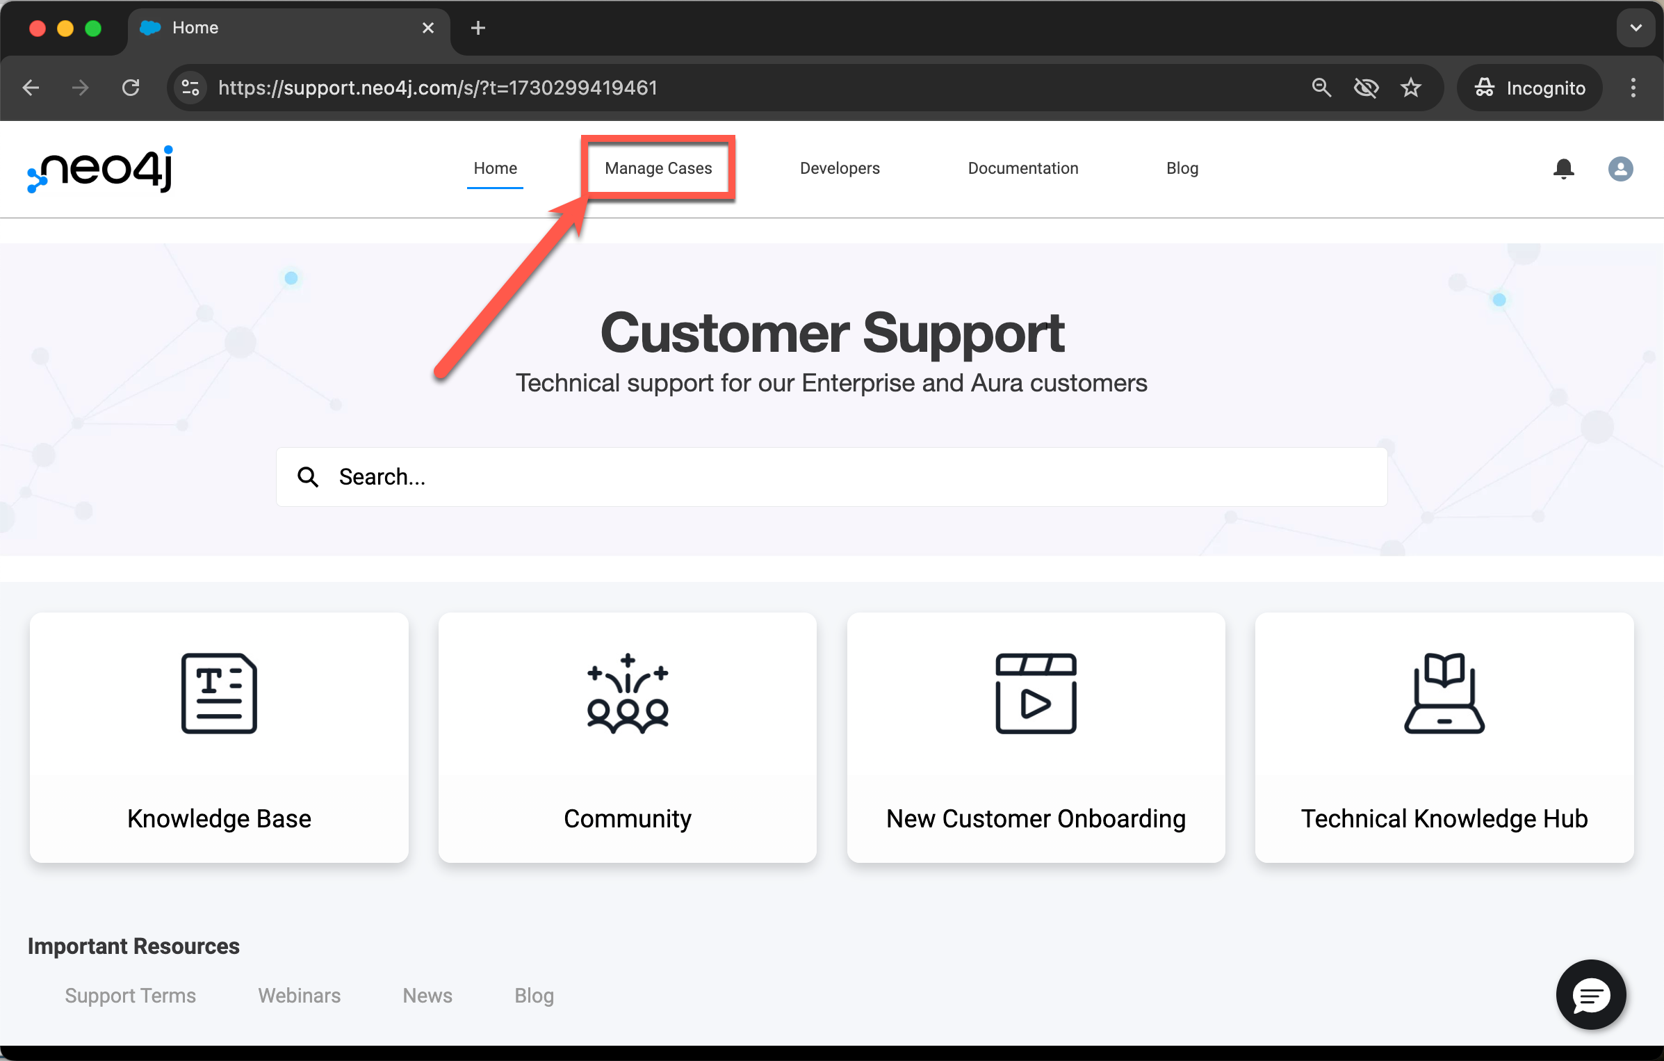Open the Blog link under Important Resources
The height and width of the screenshot is (1061, 1664).
tap(534, 996)
